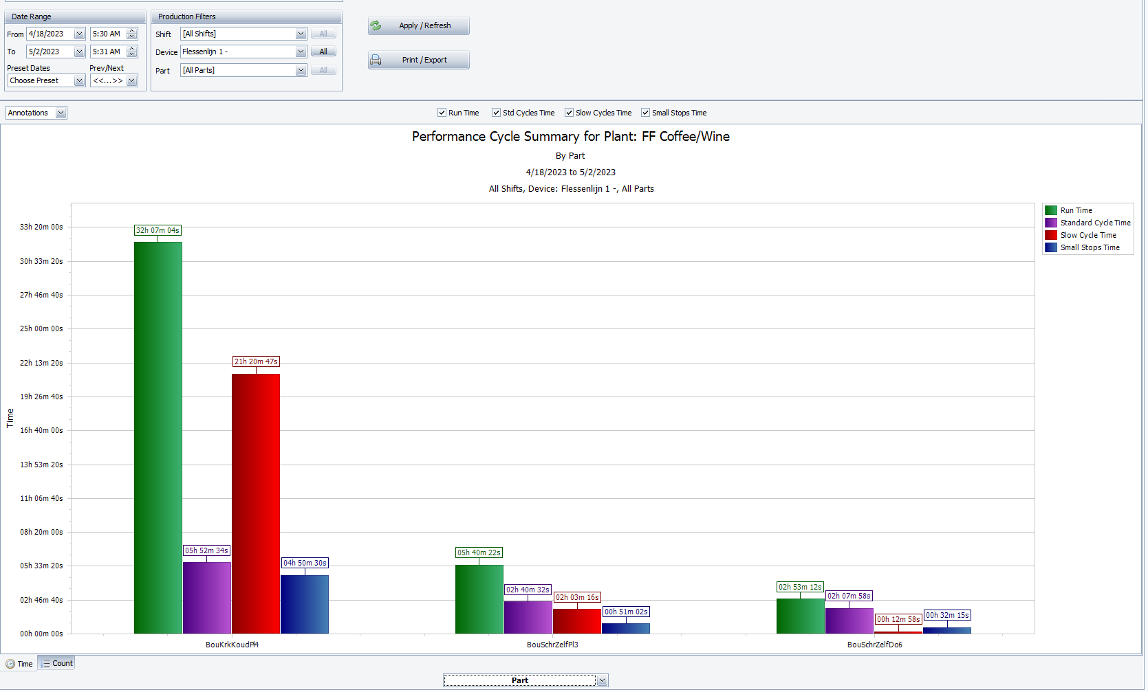Click the printer icon on Print / Export button
Screen dimensions: 1148x692
pyautogui.click(x=376, y=60)
